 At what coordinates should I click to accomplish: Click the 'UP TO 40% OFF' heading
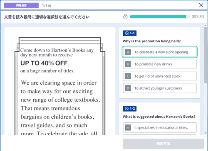click(x=44, y=63)
